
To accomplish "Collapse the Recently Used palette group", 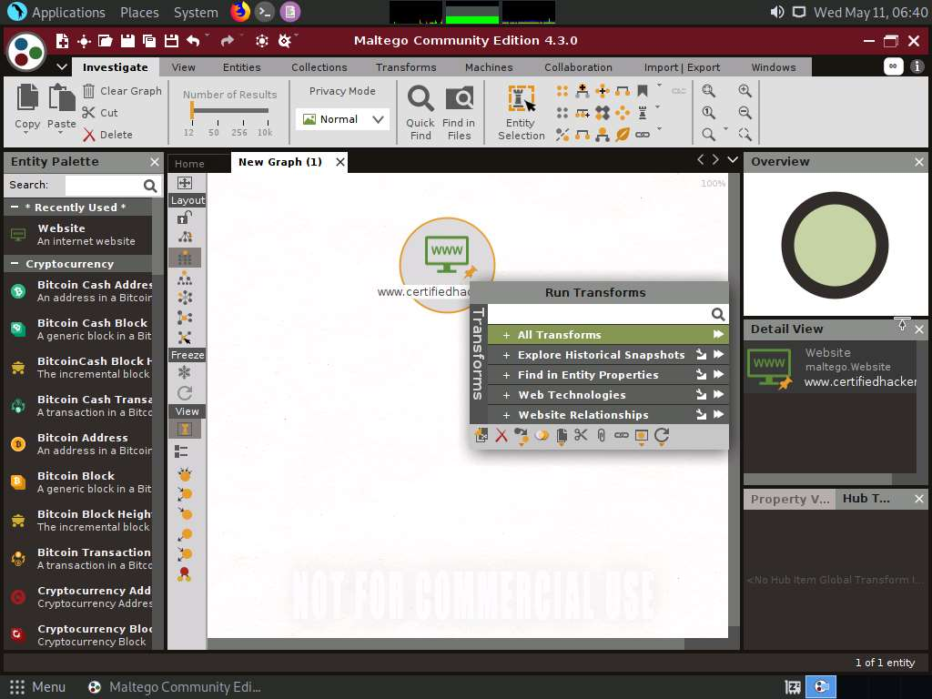I will tap(15, 208).
